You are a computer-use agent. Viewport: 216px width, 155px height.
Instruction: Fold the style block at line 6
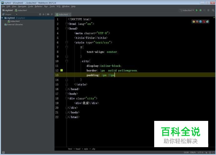[67, 43]
